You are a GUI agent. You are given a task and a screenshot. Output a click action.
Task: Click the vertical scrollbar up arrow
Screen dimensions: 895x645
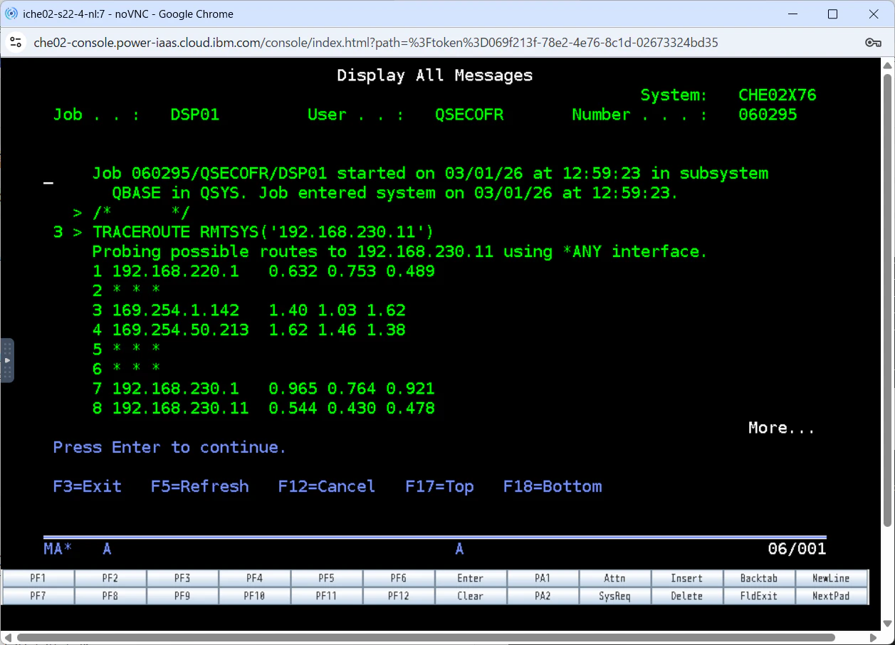(887, 65)
